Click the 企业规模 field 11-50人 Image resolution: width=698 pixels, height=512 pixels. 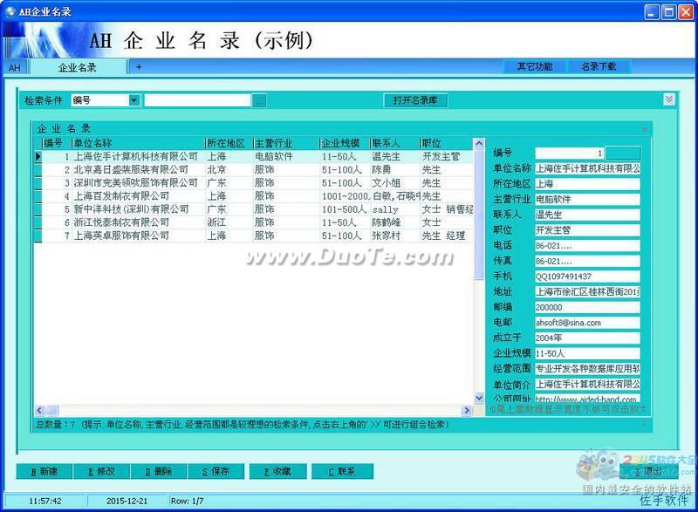click(x=587, y=353)
